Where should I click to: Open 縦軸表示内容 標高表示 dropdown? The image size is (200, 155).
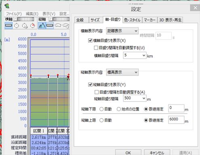point(122,72)
